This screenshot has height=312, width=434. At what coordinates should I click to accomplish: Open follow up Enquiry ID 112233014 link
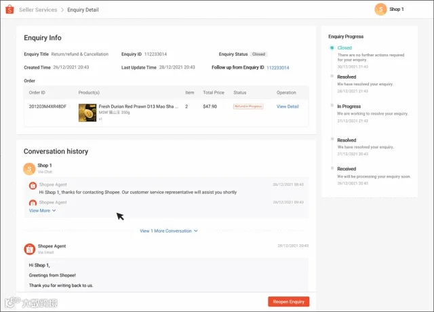click(277, 68)
